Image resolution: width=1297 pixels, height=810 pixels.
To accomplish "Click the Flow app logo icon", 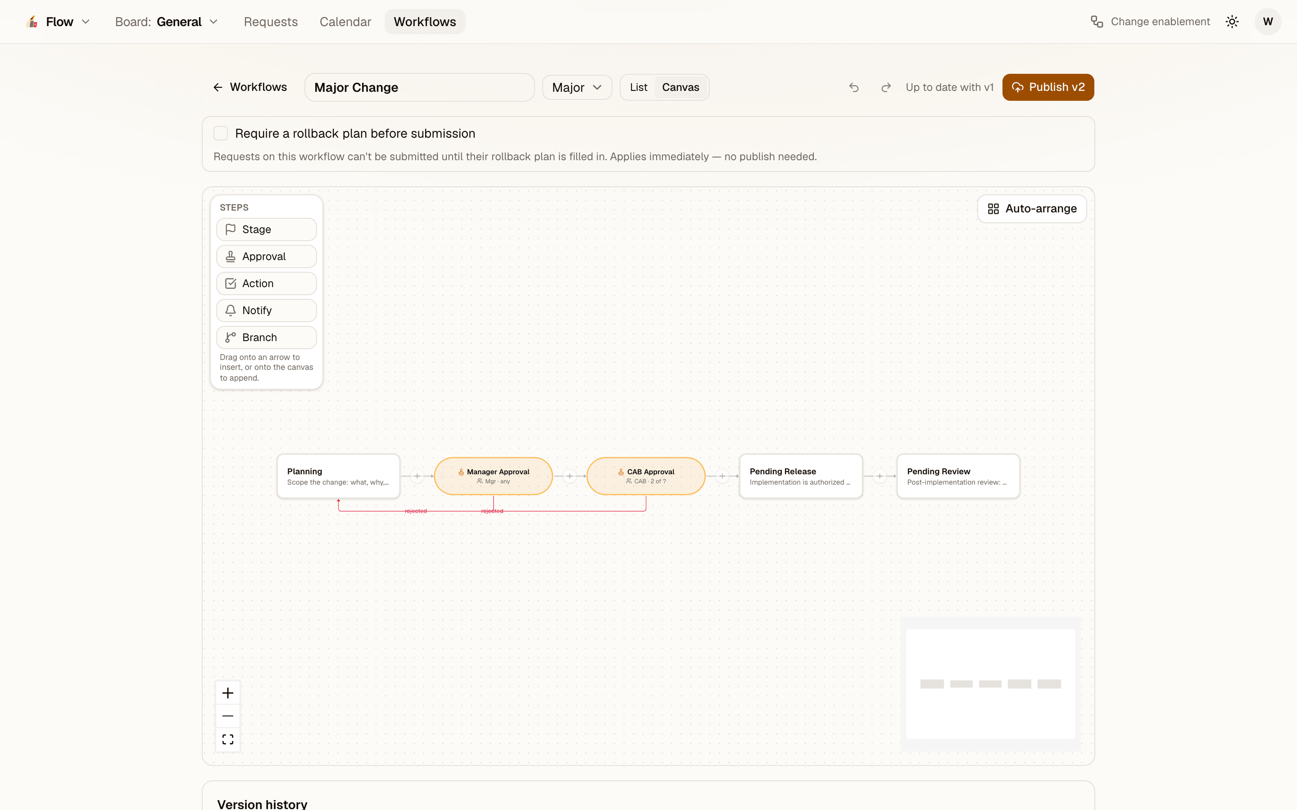I will click(x=32, y=22).
